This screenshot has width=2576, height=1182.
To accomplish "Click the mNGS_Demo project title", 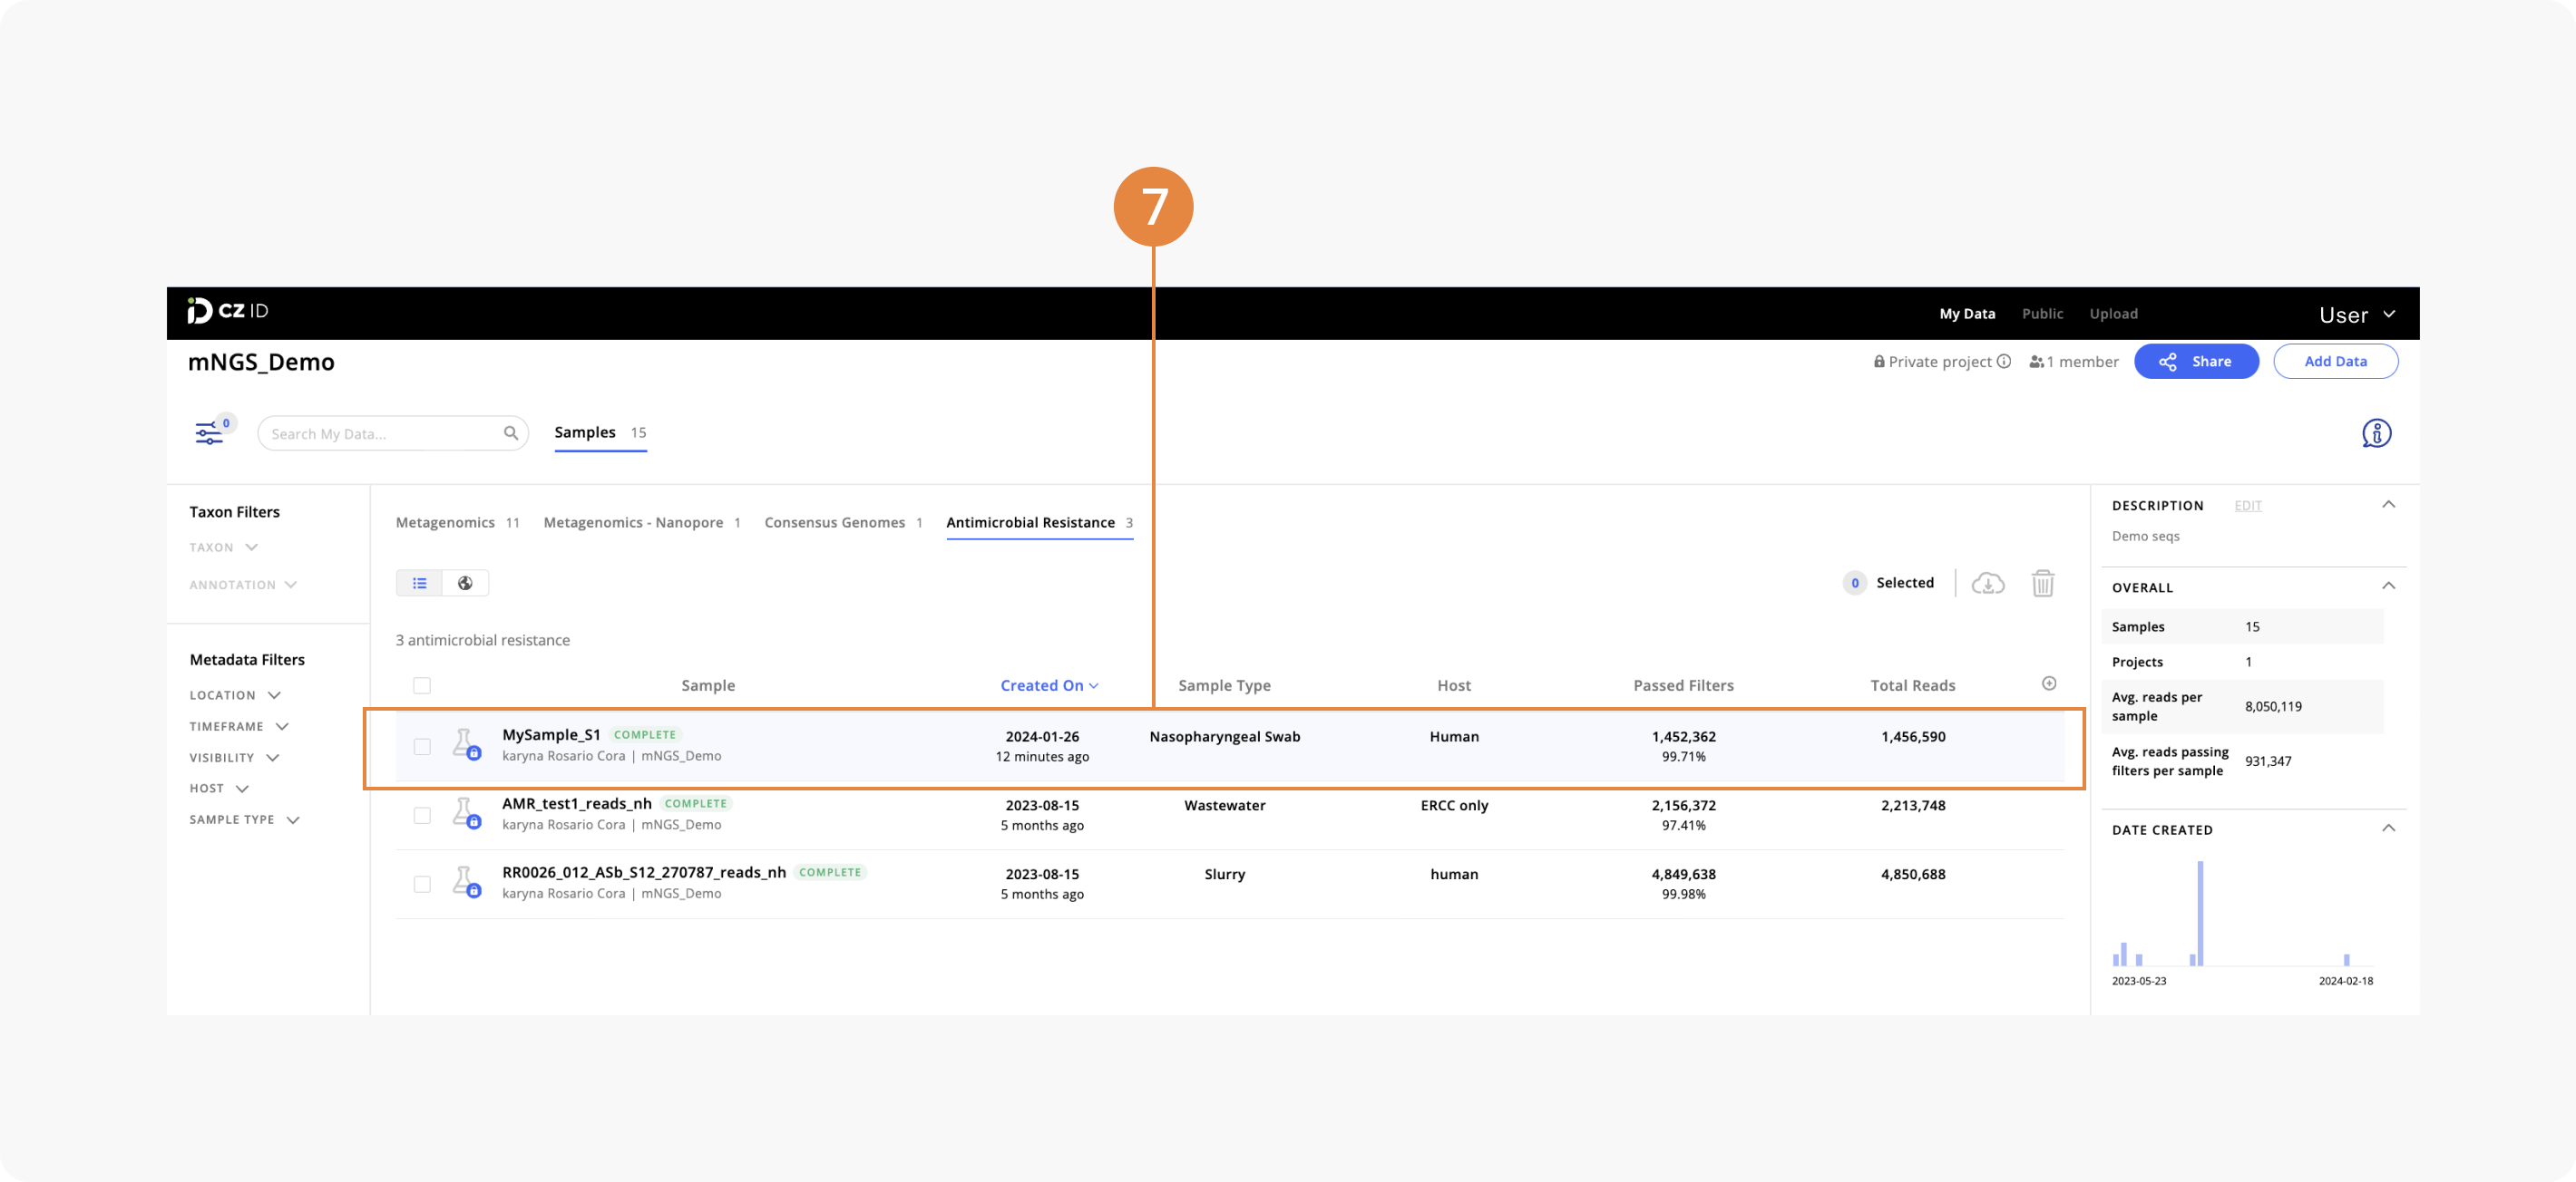I will (261, 362).
